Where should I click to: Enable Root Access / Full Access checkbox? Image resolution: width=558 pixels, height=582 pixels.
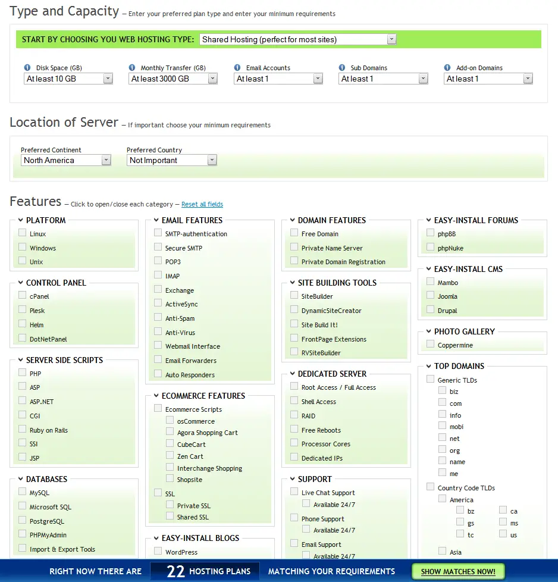pos(294,386)
